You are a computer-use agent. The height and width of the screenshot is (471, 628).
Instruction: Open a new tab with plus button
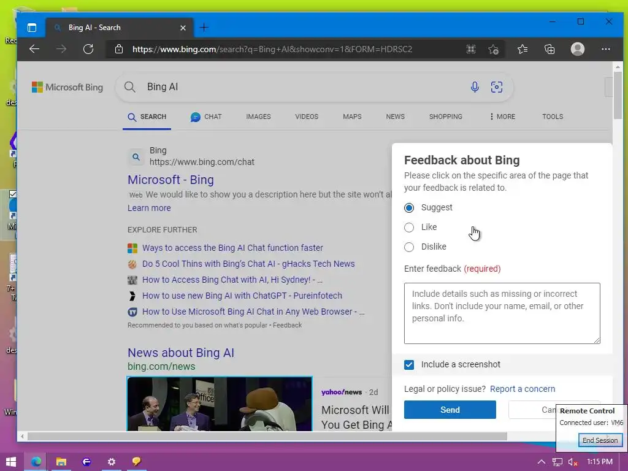[204, 27]
